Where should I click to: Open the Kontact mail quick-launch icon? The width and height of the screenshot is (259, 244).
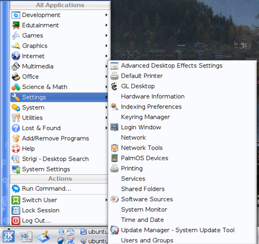71,232
